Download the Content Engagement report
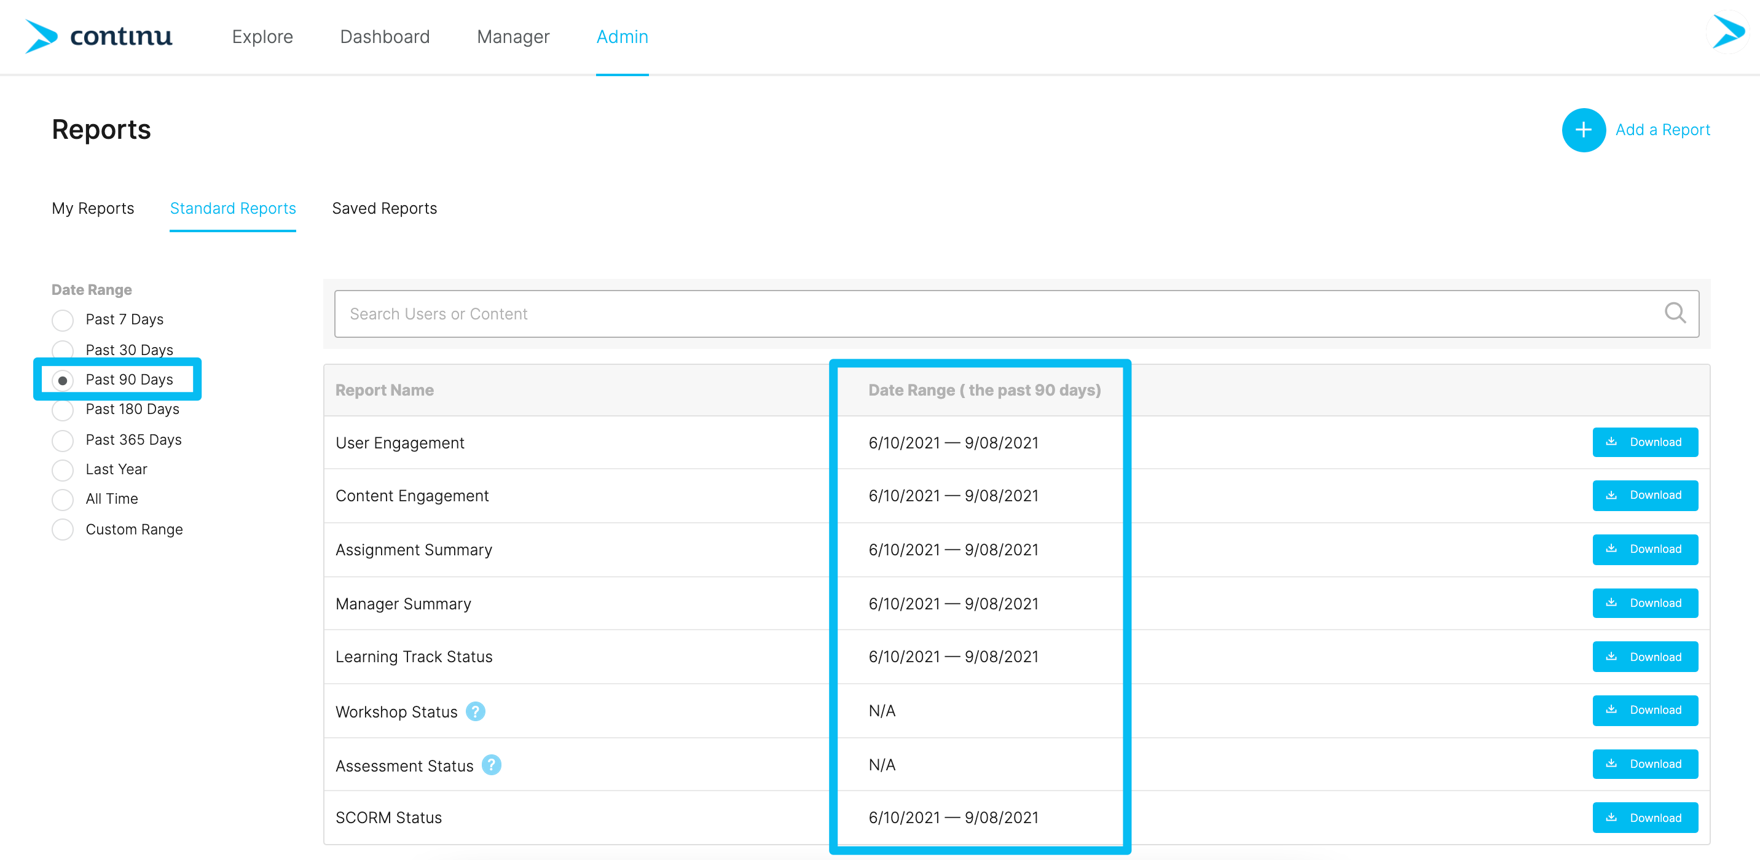This screenshot has height=860, width=1760. 1644,495
